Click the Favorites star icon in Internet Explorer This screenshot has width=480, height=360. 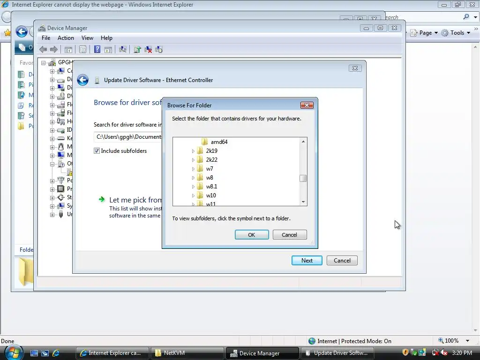(x=7, y=32)
